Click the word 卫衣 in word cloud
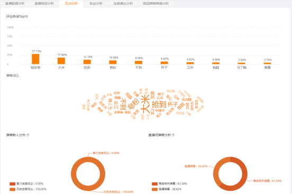 point(116,105)
